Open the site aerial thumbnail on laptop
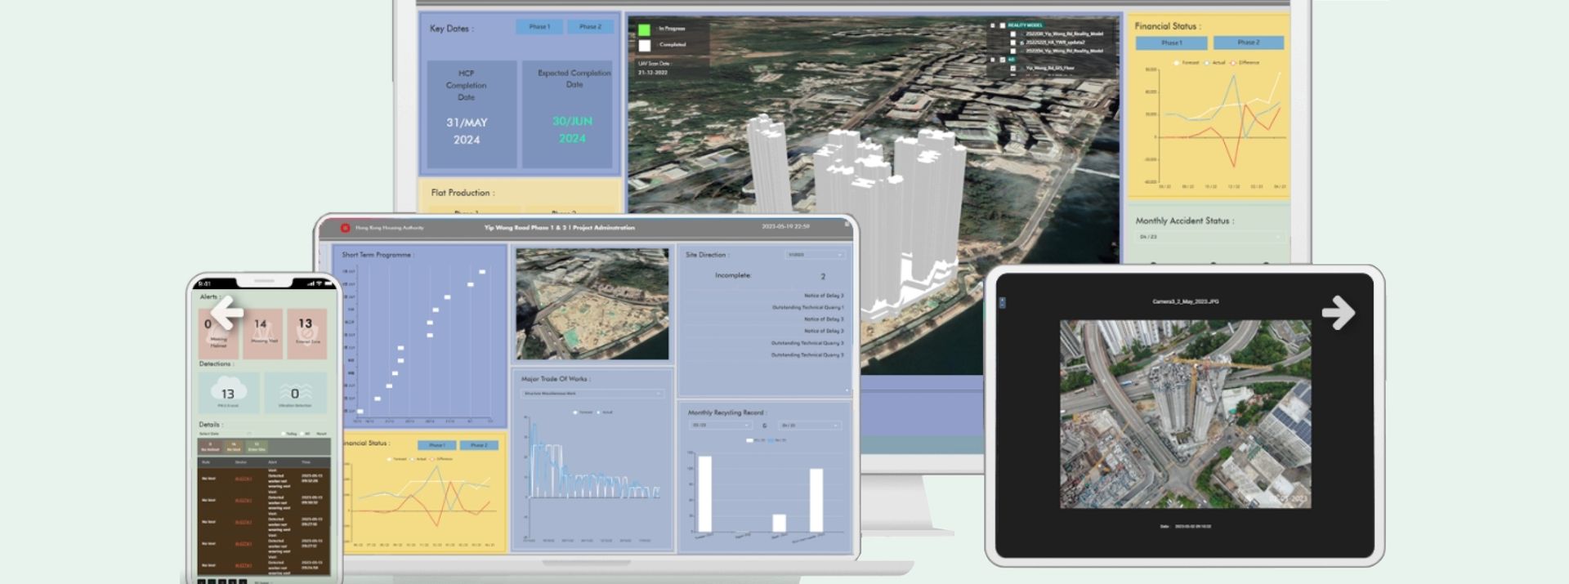The image size is (1569, 584). 592,304
